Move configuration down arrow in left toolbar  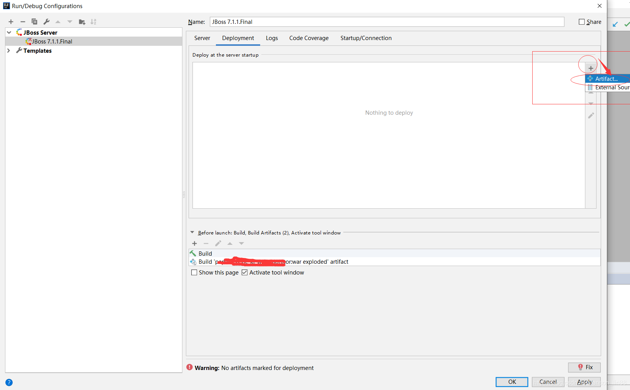coord(70,22)
